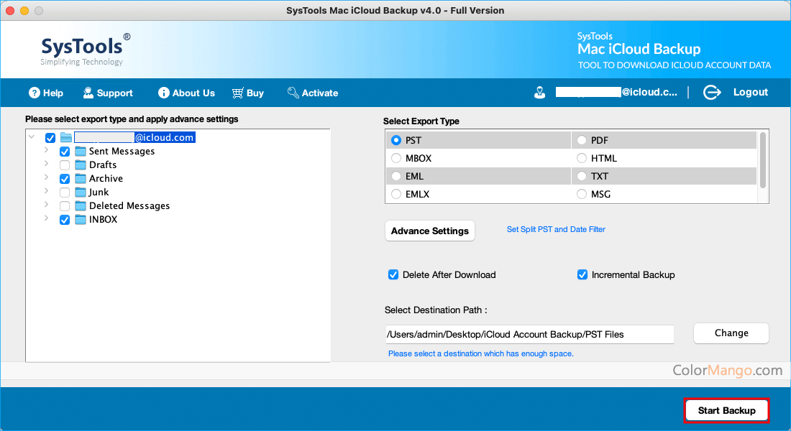Expand the Sent Messages folder
The height and width of the screenshot is (431, 791).
(x=46, y=149)
